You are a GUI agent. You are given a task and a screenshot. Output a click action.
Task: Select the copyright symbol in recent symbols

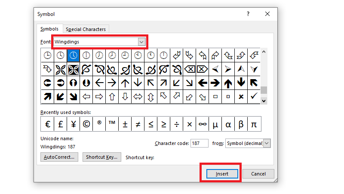[86, 124]
